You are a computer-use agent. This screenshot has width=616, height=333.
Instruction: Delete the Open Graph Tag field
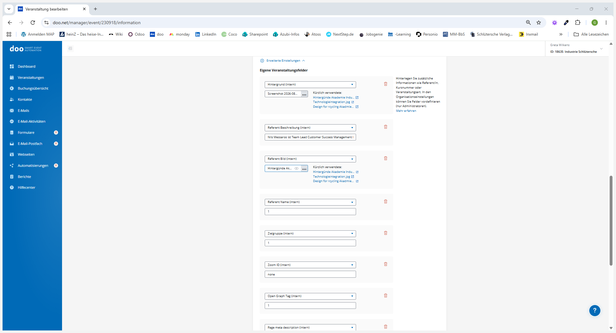pyautogui.click(x=386, y=296)
